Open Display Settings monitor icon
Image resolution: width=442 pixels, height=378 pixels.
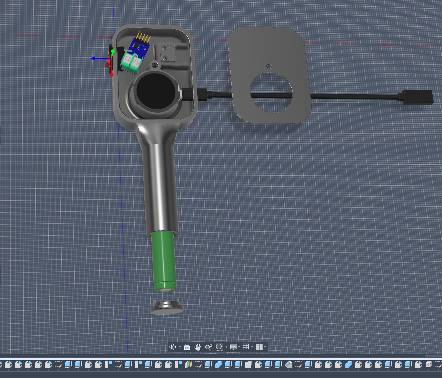coord(234,347)
